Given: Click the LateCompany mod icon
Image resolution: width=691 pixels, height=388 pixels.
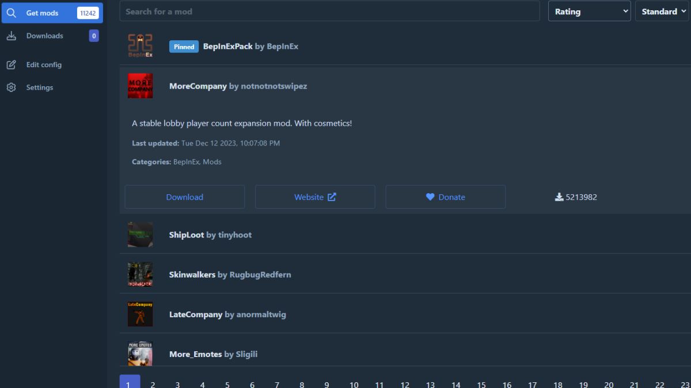Looking at the screenshot, I should pyautogui.click(x=140, y=314).
